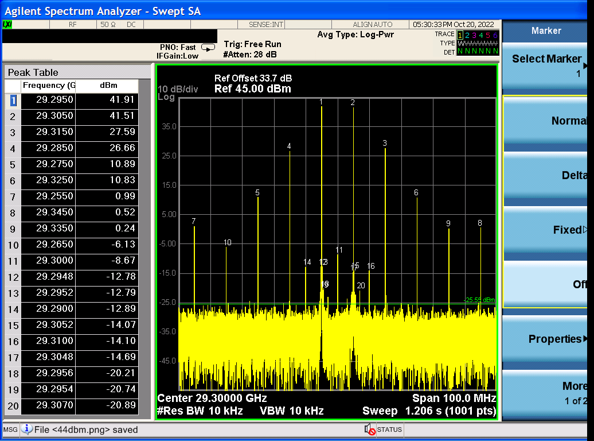Click marker 20 label on the trace
The width and height of the screenshot is (594, 441).
[x=361, y=285]
